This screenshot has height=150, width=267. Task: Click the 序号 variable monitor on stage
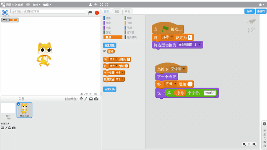point(10,20)
